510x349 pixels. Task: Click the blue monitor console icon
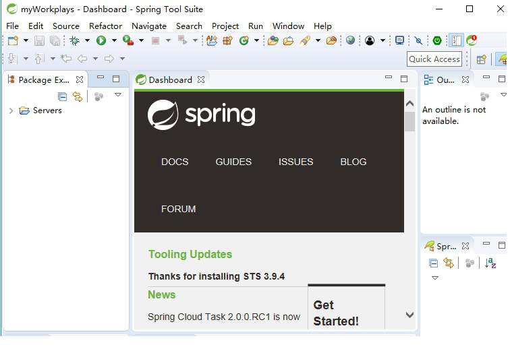click(399, 40)
